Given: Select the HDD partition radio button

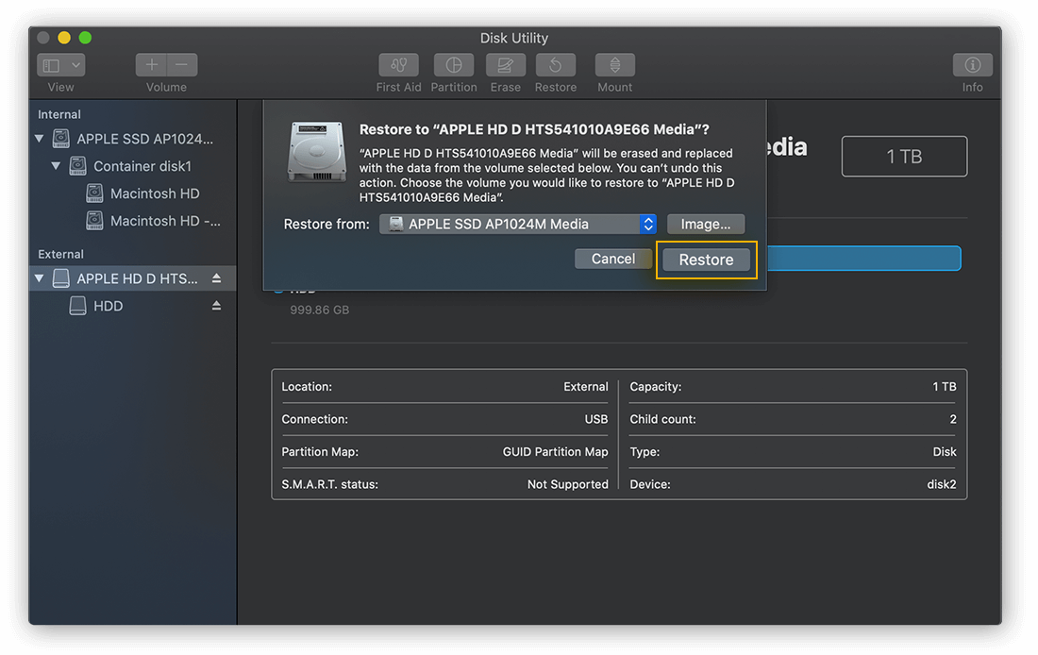Looking at the screenshot, I should click(277, 288).
